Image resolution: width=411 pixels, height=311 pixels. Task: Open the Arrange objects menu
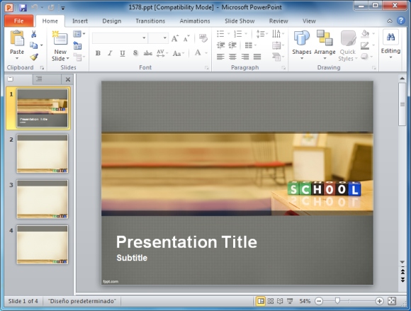coord(325,45)
